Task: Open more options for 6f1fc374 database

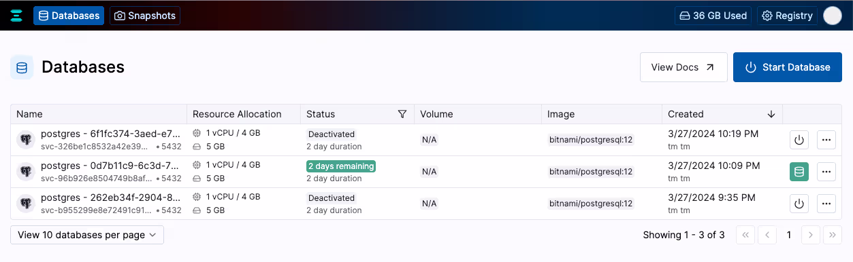Action: (826, 140)
